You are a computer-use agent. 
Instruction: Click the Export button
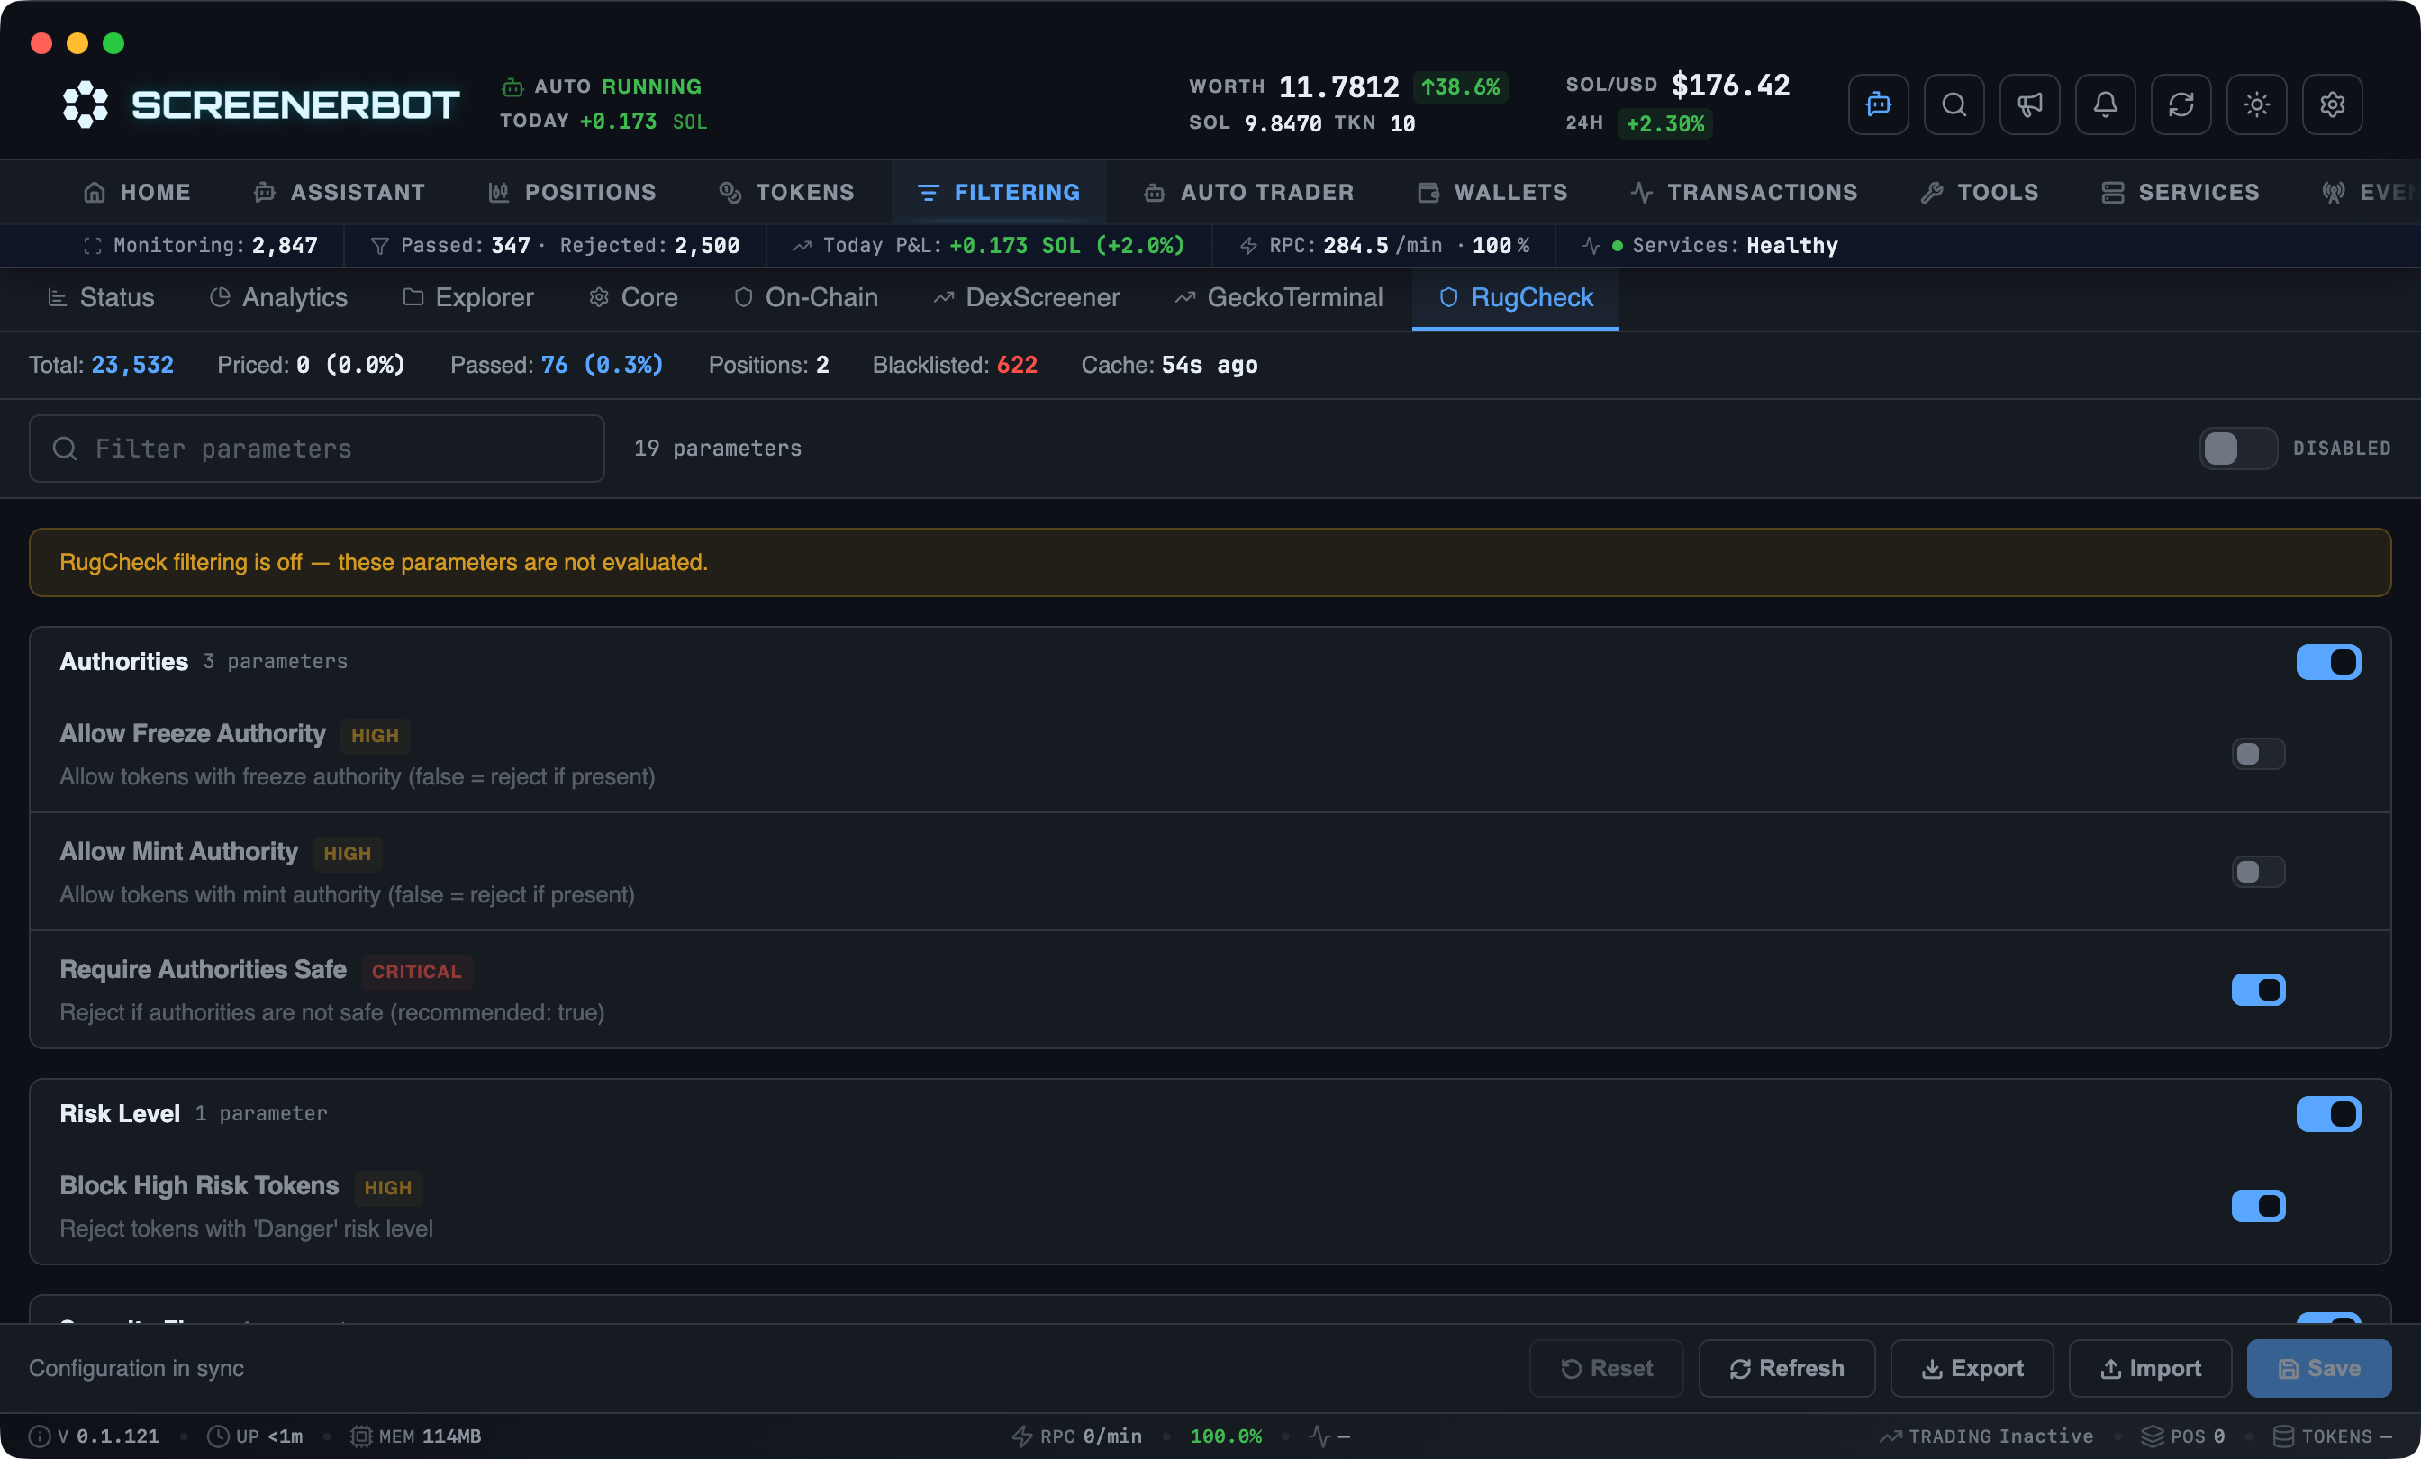tap(1971, 1368)
